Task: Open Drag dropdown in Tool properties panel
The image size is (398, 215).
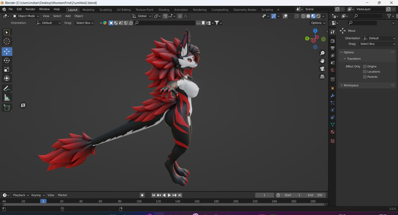Action: (x=378, y=44)
